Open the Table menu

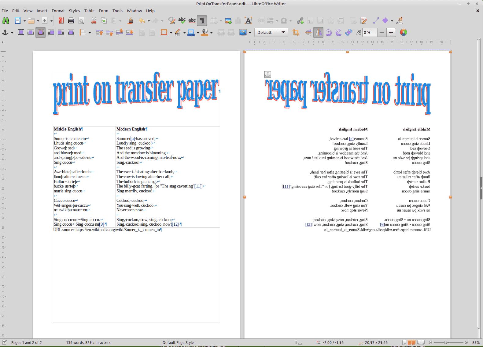tap(89, 11)
